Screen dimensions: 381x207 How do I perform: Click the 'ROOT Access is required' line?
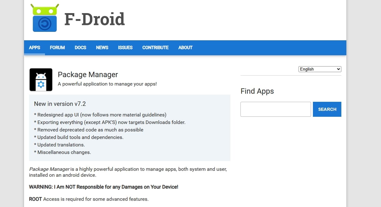click(x=89, y=199)
